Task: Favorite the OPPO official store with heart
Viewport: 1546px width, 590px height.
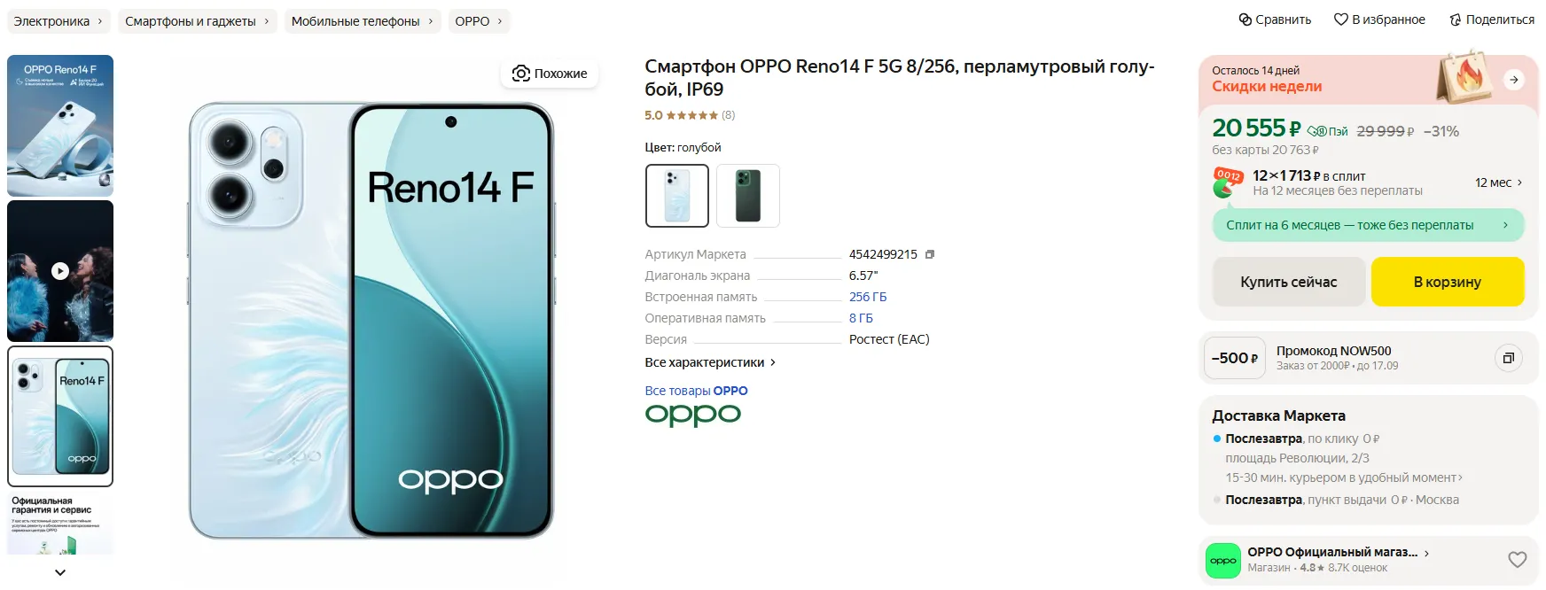Action: 1517,559
